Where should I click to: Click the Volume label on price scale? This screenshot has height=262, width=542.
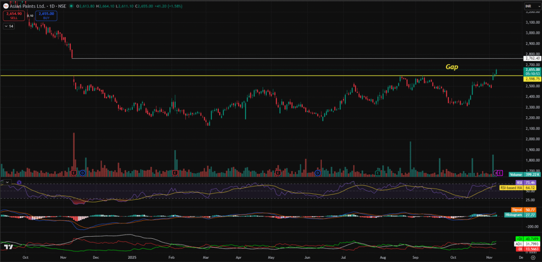click(516, 174)
